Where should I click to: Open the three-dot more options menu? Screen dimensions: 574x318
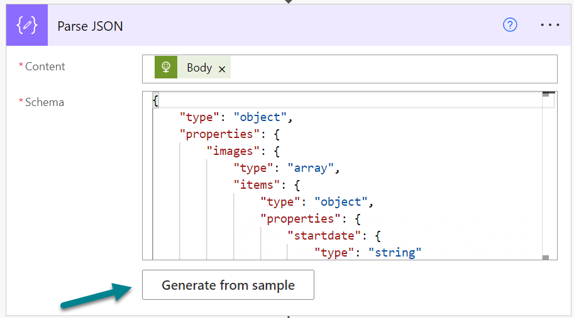tap(549, 25)
